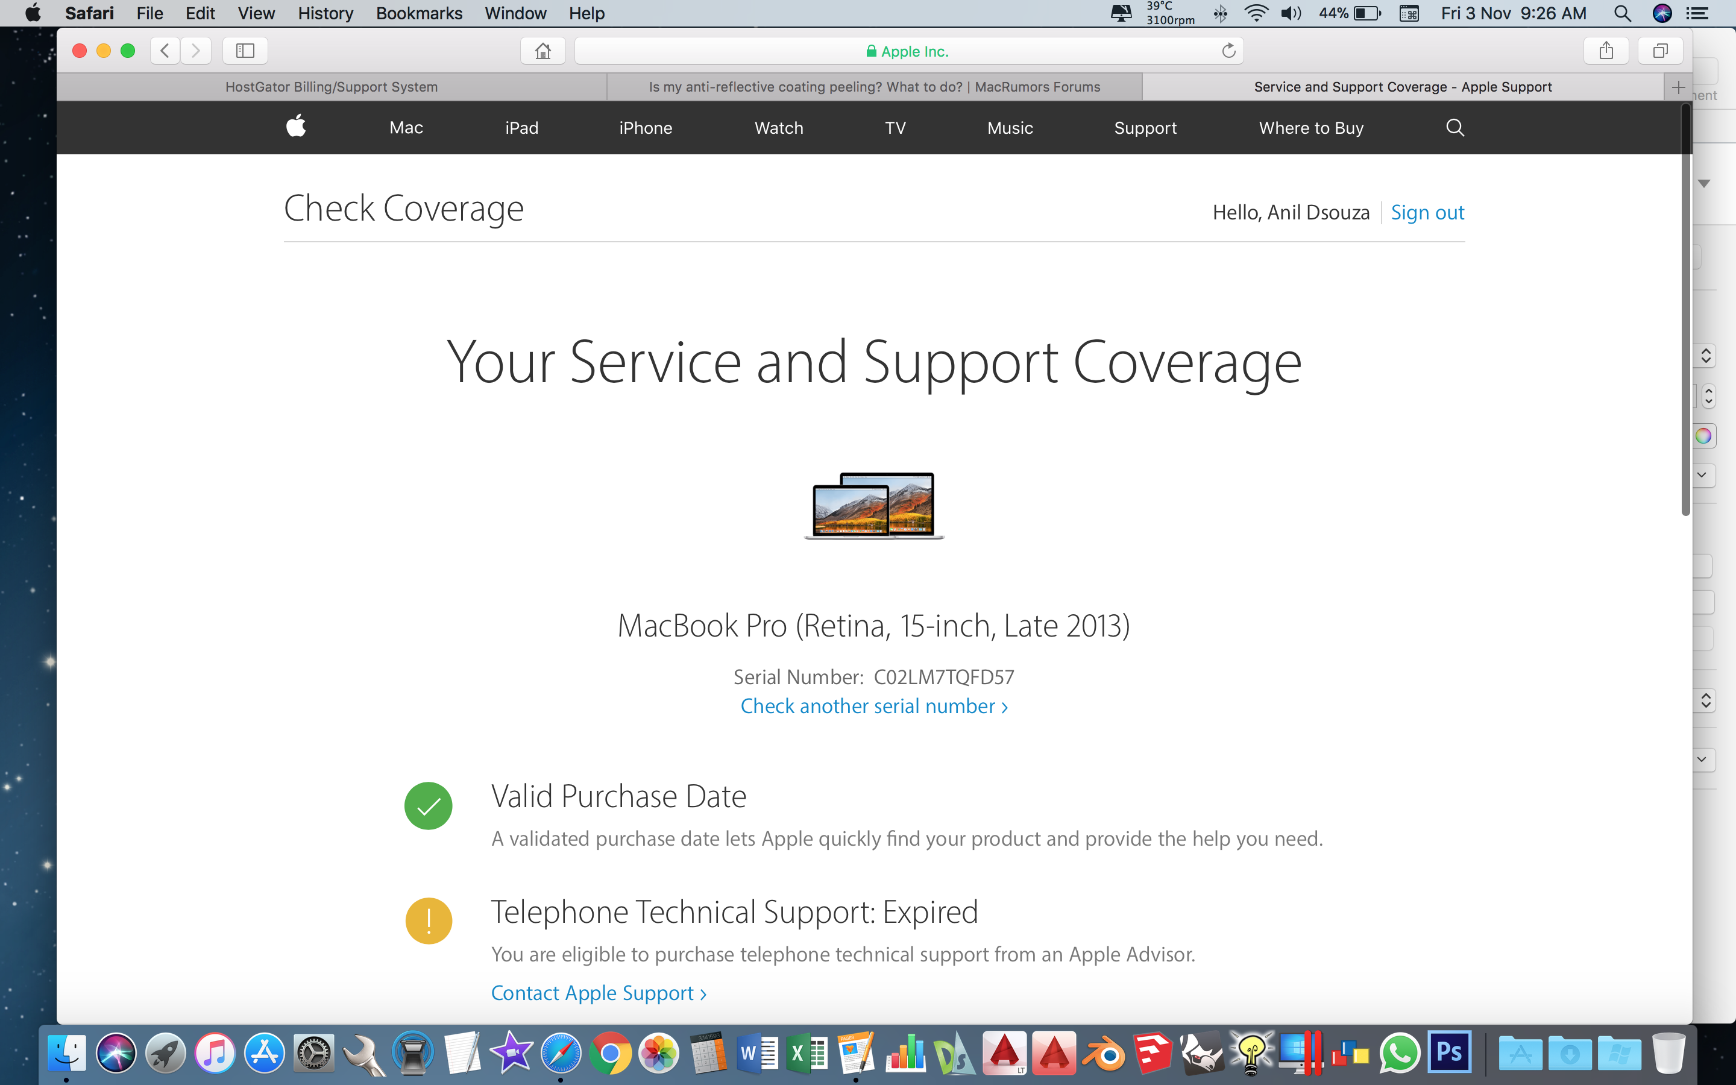
Task: Open Notification Center list icon
Action: tap(1698, 13)
